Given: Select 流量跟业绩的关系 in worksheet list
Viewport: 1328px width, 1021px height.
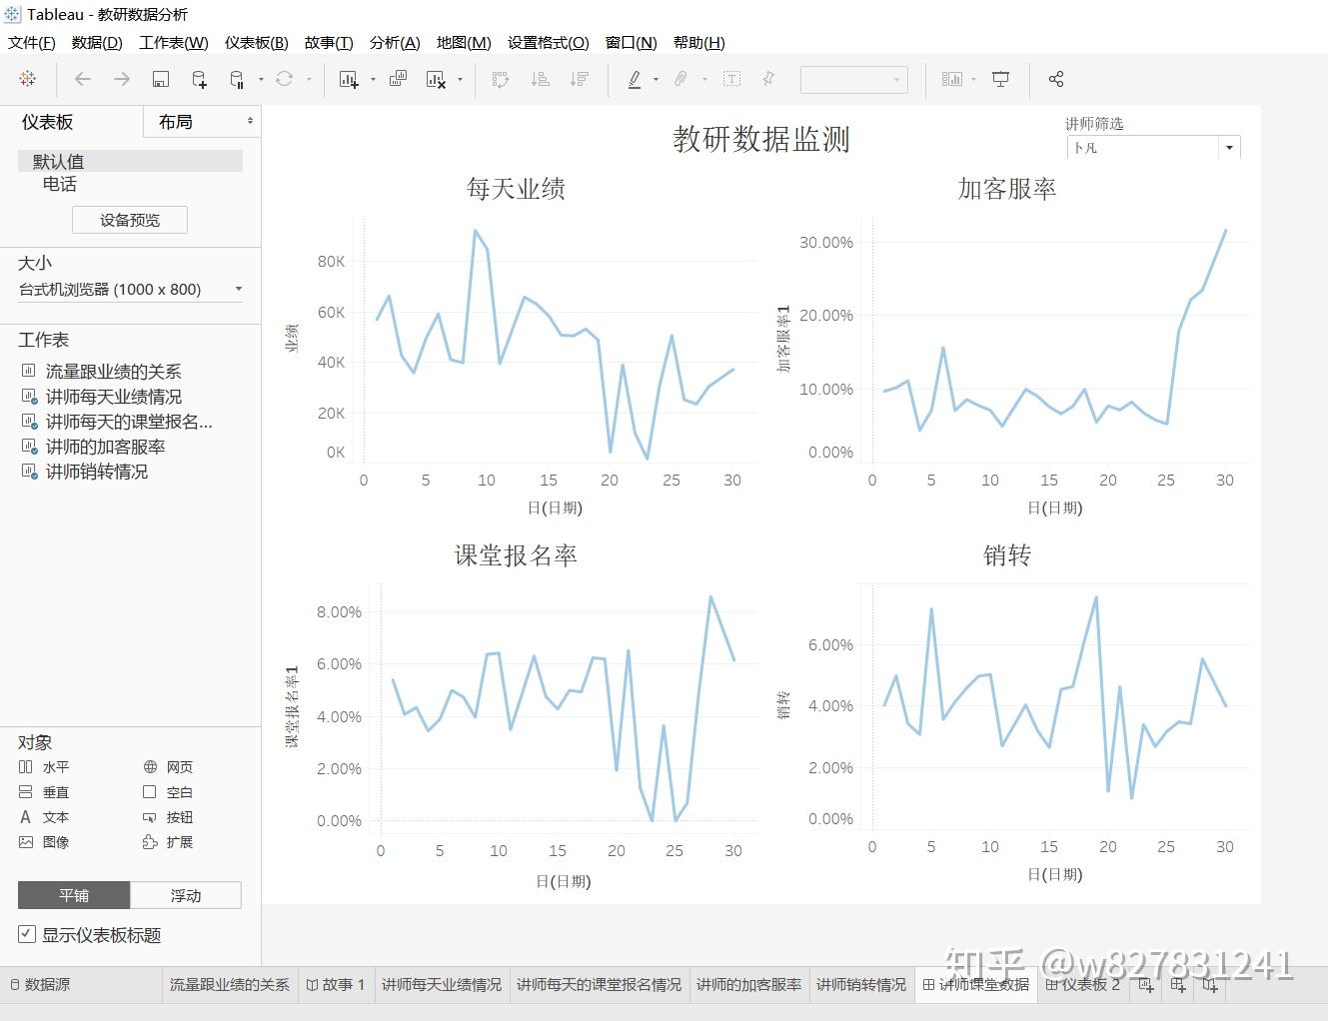Looking at the screenshot, I should click(x=113, y=372).
